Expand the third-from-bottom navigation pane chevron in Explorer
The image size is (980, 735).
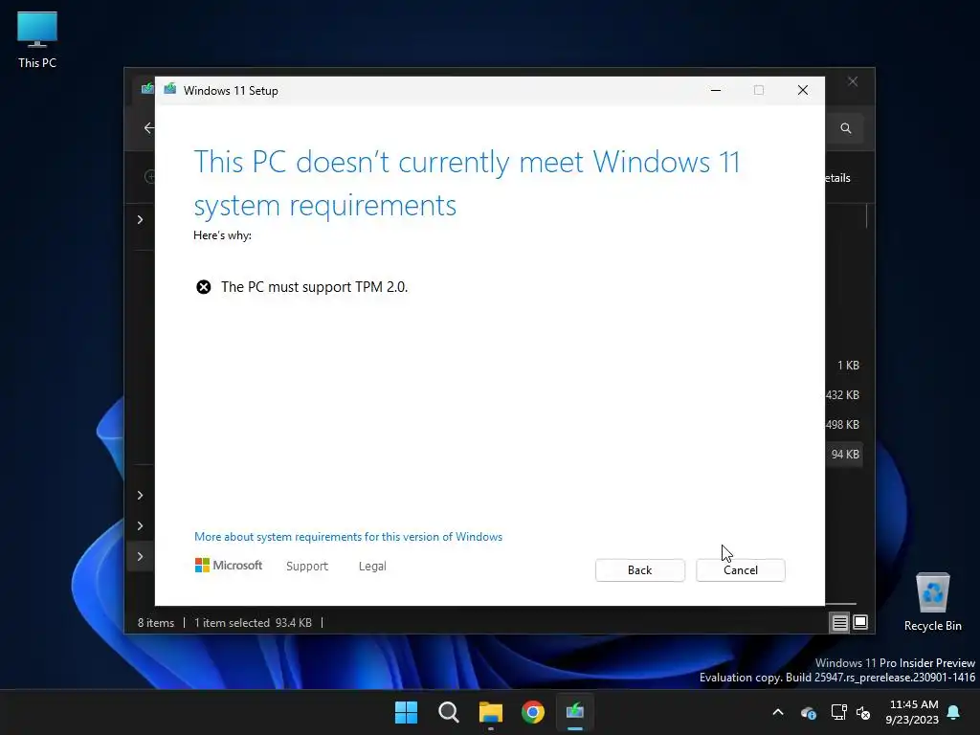click(x=140, y=496)
